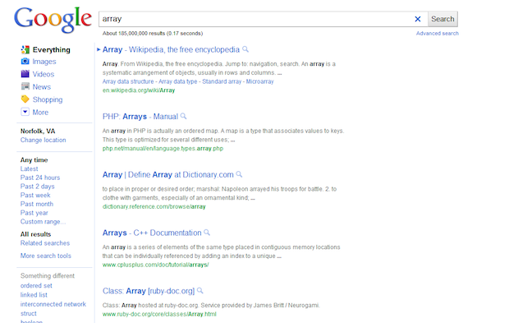Image resolution: width=509 pixels, height=323 pixels.
Task: Show More search categories
Action: 40,112
